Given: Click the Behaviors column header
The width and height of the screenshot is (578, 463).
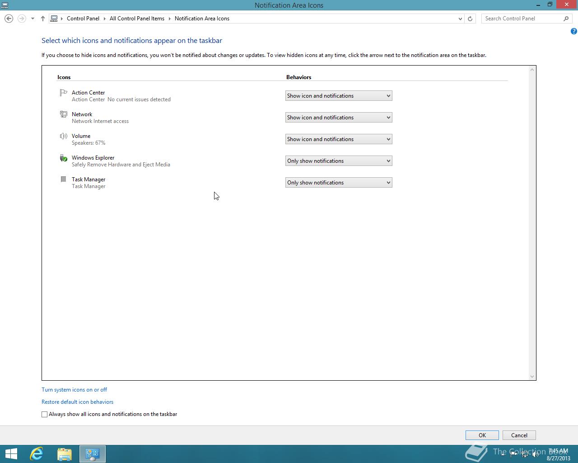Looking at the screenshot, I should click(299, 77).
